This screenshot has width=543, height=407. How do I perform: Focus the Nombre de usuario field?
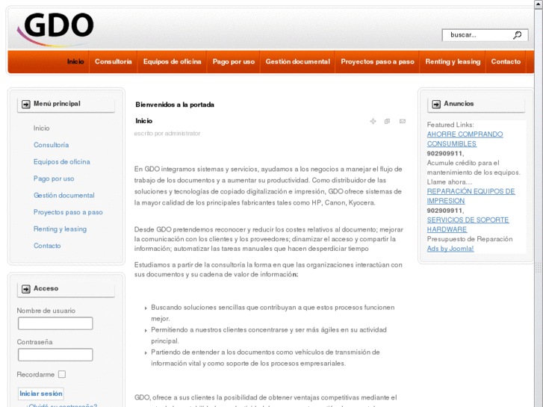[55, 323]
